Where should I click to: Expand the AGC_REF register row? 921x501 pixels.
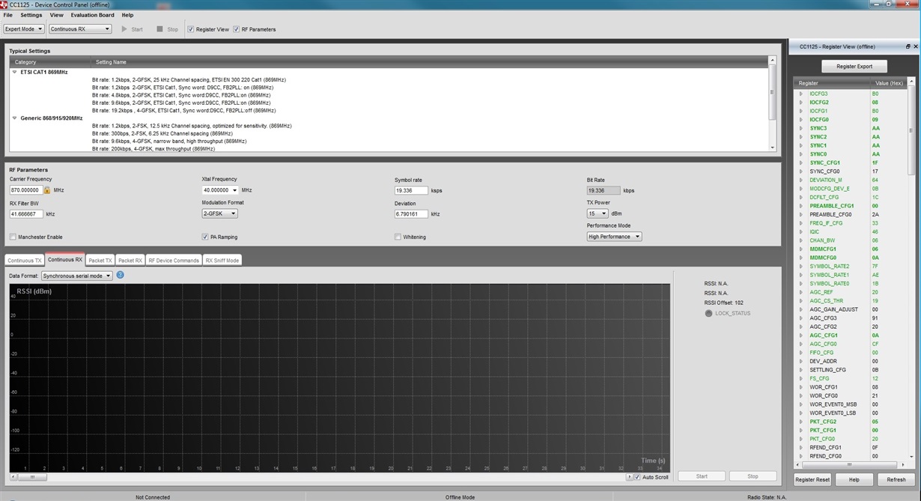click(x=801, y=292)
